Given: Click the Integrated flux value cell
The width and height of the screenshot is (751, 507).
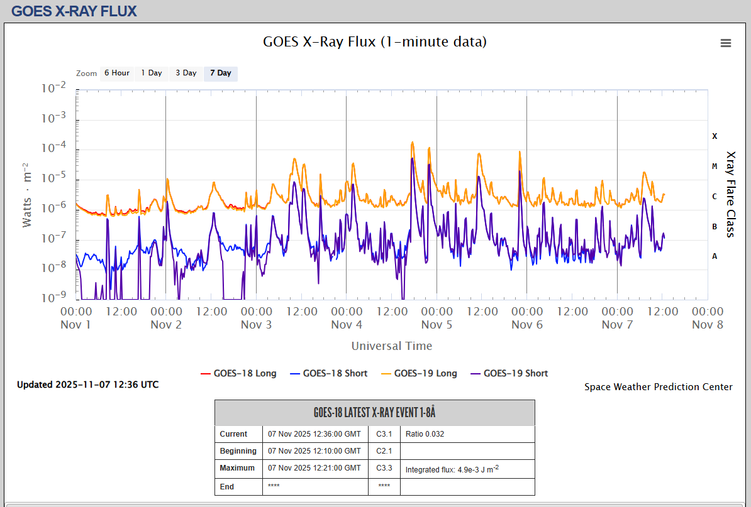Looking at the screenshot, I should tap(452, 469).
